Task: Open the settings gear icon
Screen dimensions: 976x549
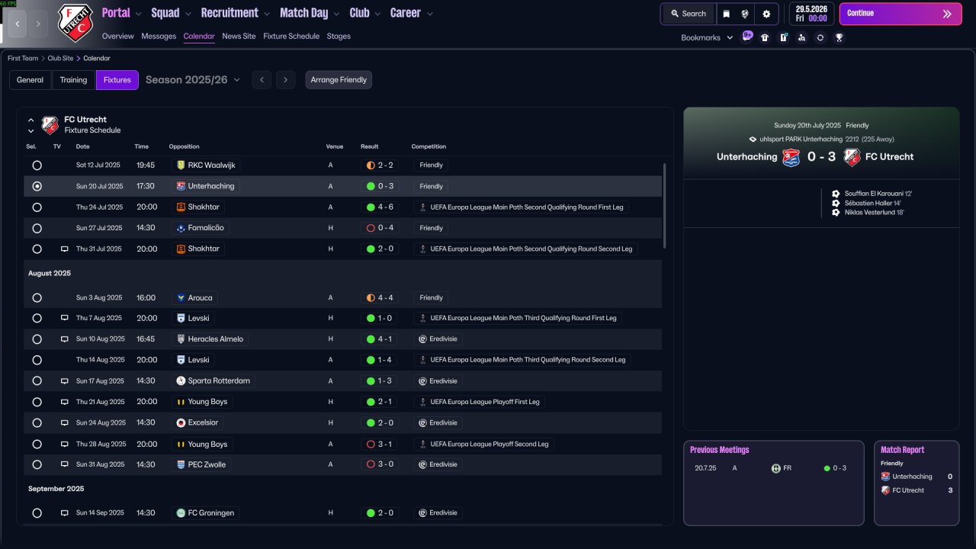Action: tap(766, 14)
